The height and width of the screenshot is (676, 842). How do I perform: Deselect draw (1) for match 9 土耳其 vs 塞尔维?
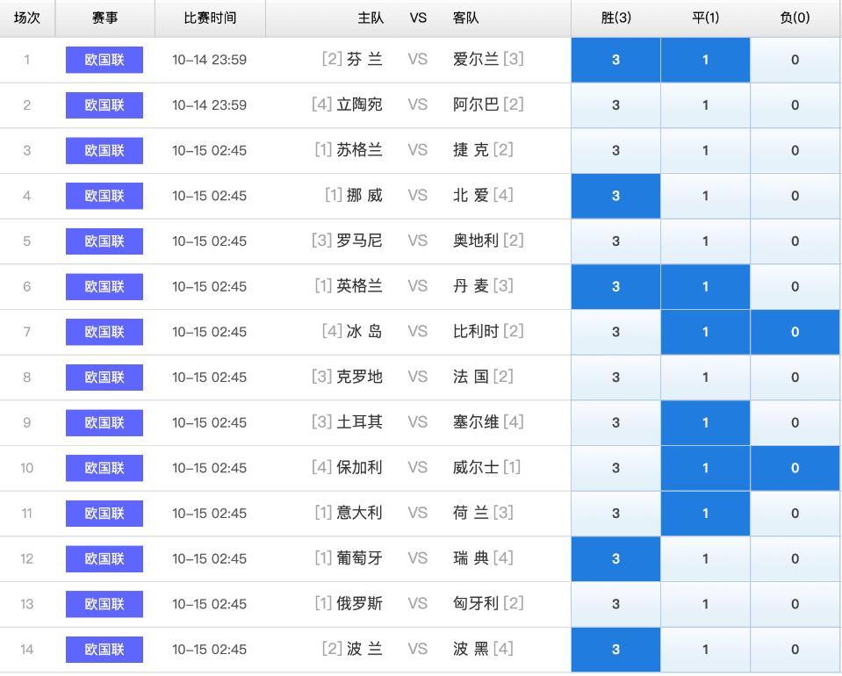[x=705, y=422]
